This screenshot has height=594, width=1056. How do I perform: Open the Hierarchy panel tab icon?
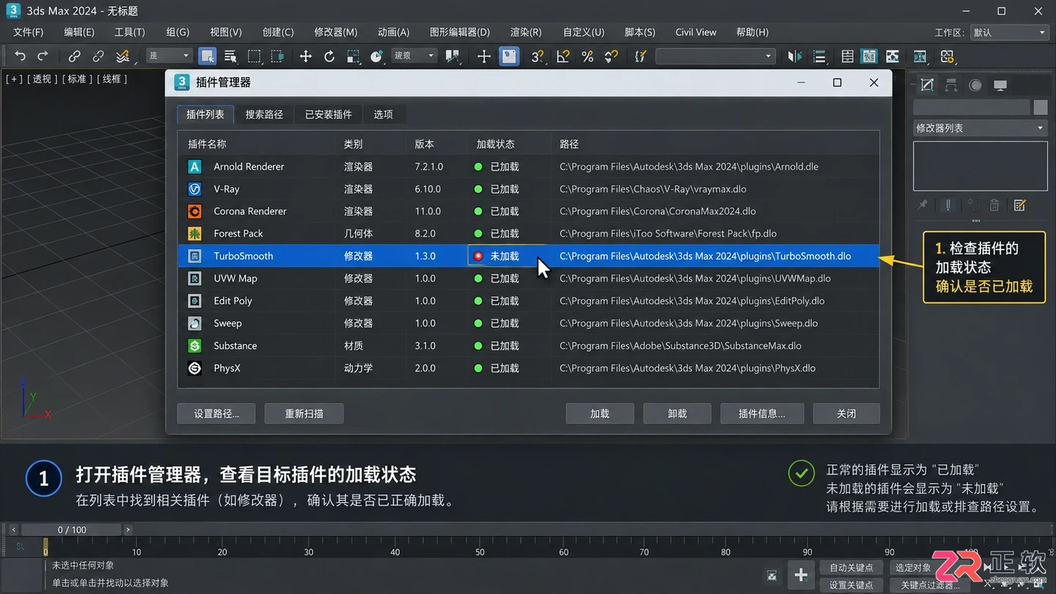[951, 85]
